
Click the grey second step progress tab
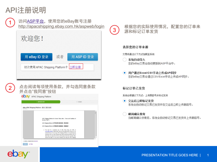coord(79,102)
